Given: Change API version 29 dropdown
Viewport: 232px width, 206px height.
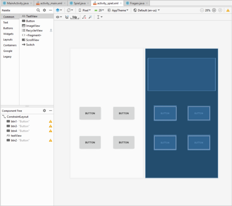Looking at the screenshot, I should [99, 10].
